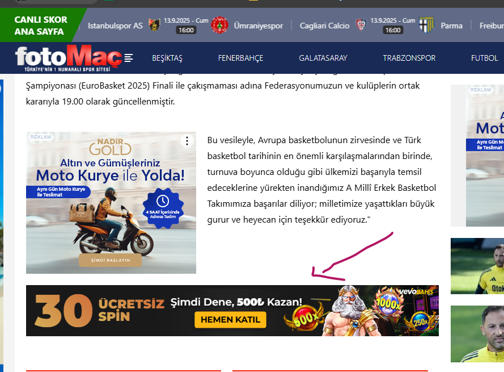Open the BEŞİKTAŞ menu item
This screenshot has height=372, width=504.
[167, 58]
